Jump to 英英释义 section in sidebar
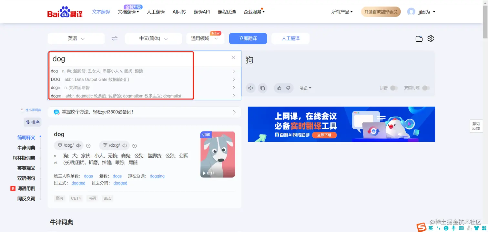The height and width of the screenshot is (232, 488). click(x=26, y=168)
